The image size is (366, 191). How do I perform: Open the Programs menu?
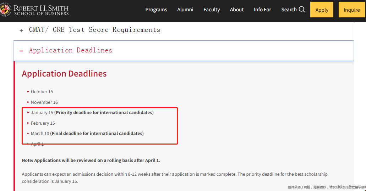coord(156,10)
